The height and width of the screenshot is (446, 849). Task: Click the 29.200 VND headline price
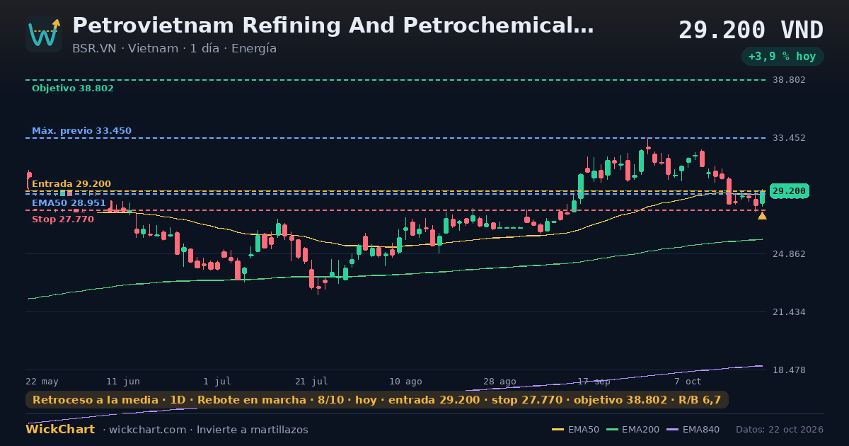(x=751, y=30)
